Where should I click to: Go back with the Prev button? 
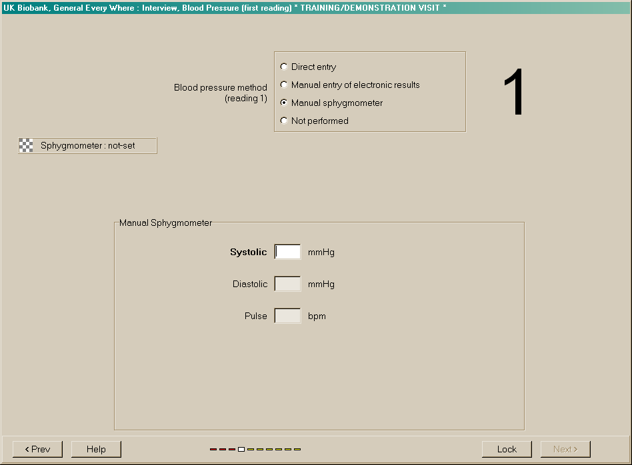[37, 449]
